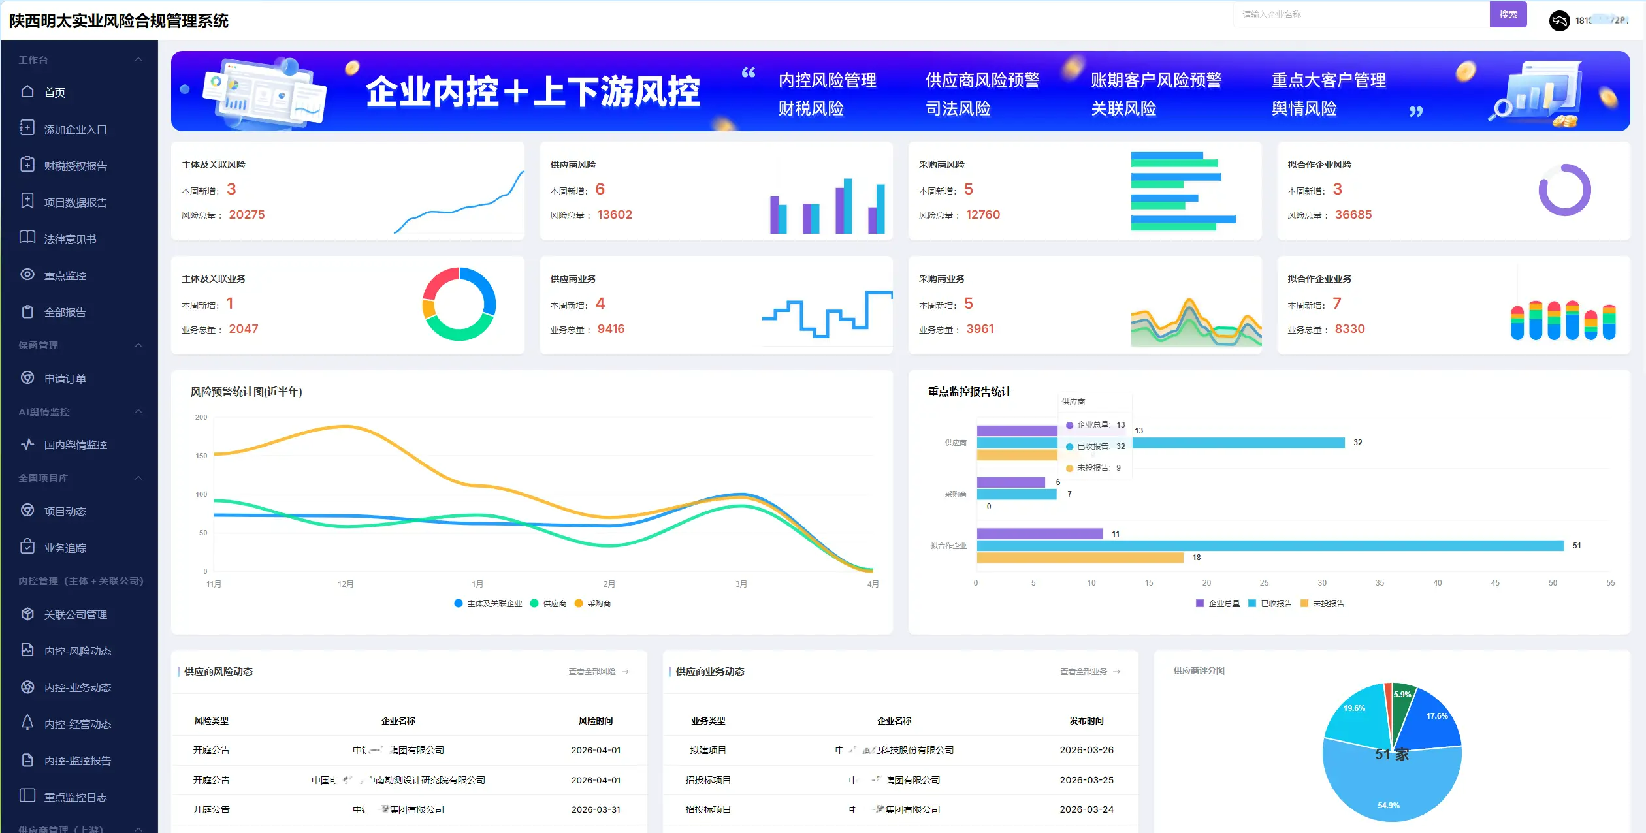Collapse the 工作台 sidebar section

pyautogui.click(x=138, y=59)
